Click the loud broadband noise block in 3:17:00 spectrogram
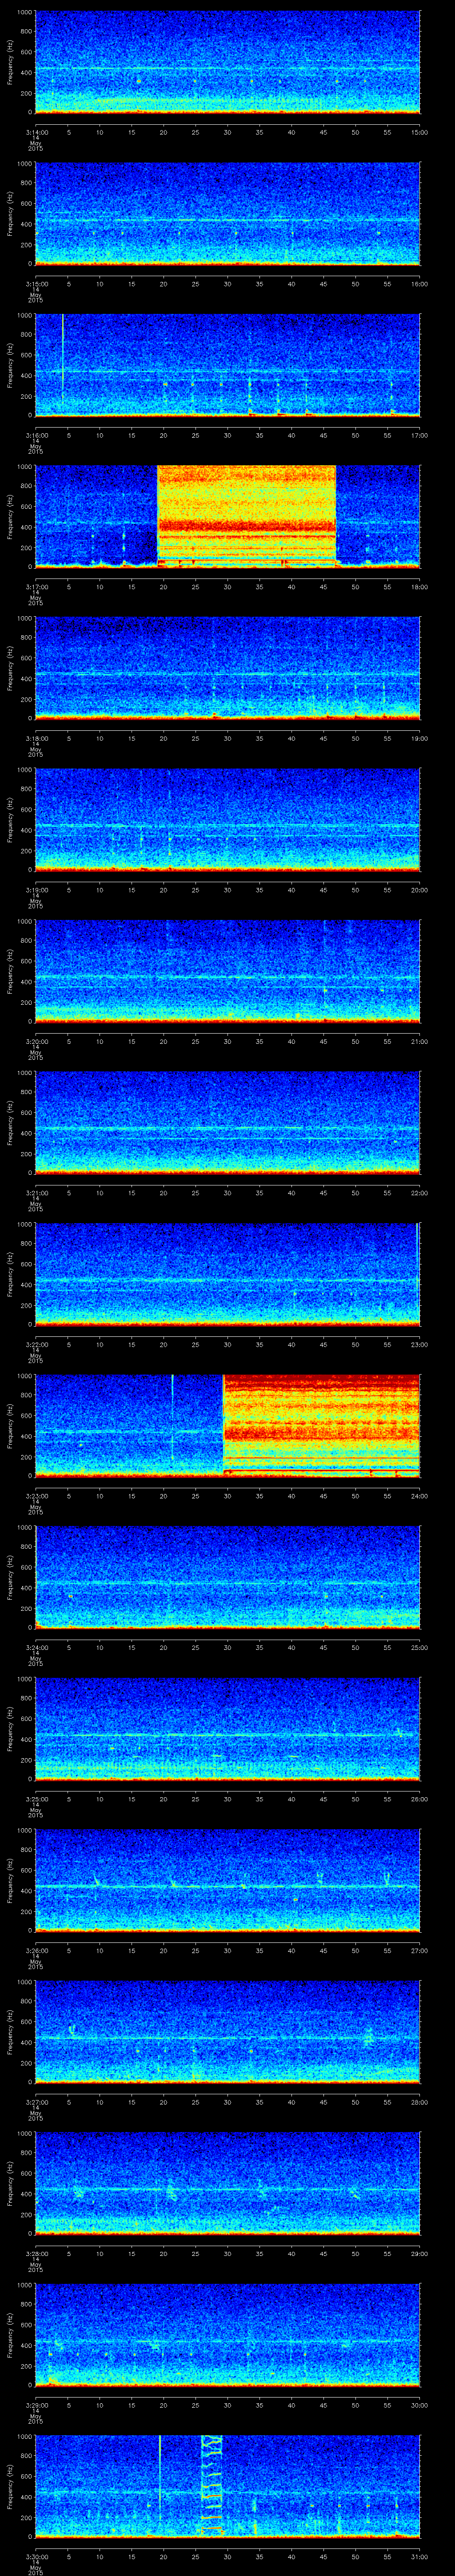 point(246,516)
